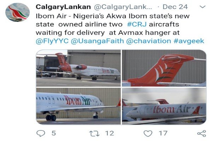Viewport: 212px width, 141px height.
Task: Open the @UsangaFaith mention link
Action: [x=98, y=41]
